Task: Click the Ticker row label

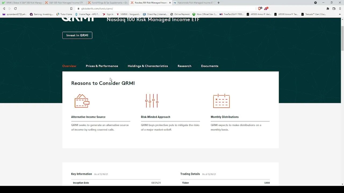Action: pos(185,183)
